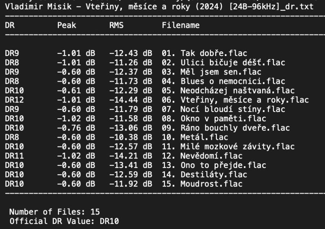Click on '15. Moudrost.flac' filename
Image resolution: width=325 pixels, height=229 pixels.
(x=202, y=185)
